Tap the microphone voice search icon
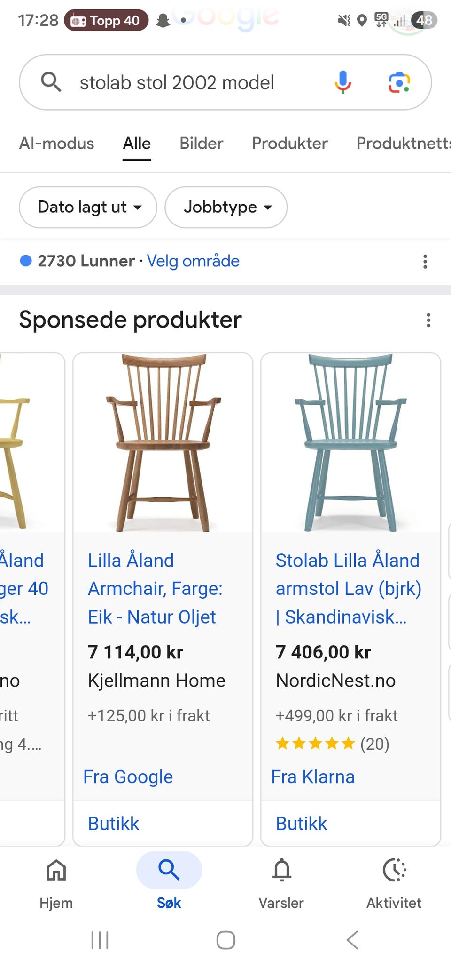The image size is (451, 969). (343, 82)
